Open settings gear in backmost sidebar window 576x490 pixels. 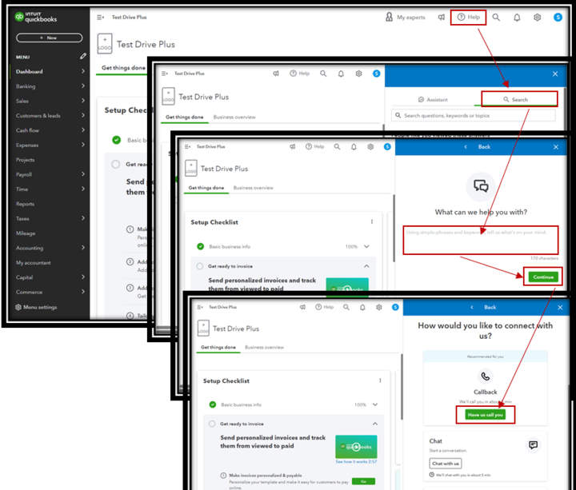coord(537,18)
